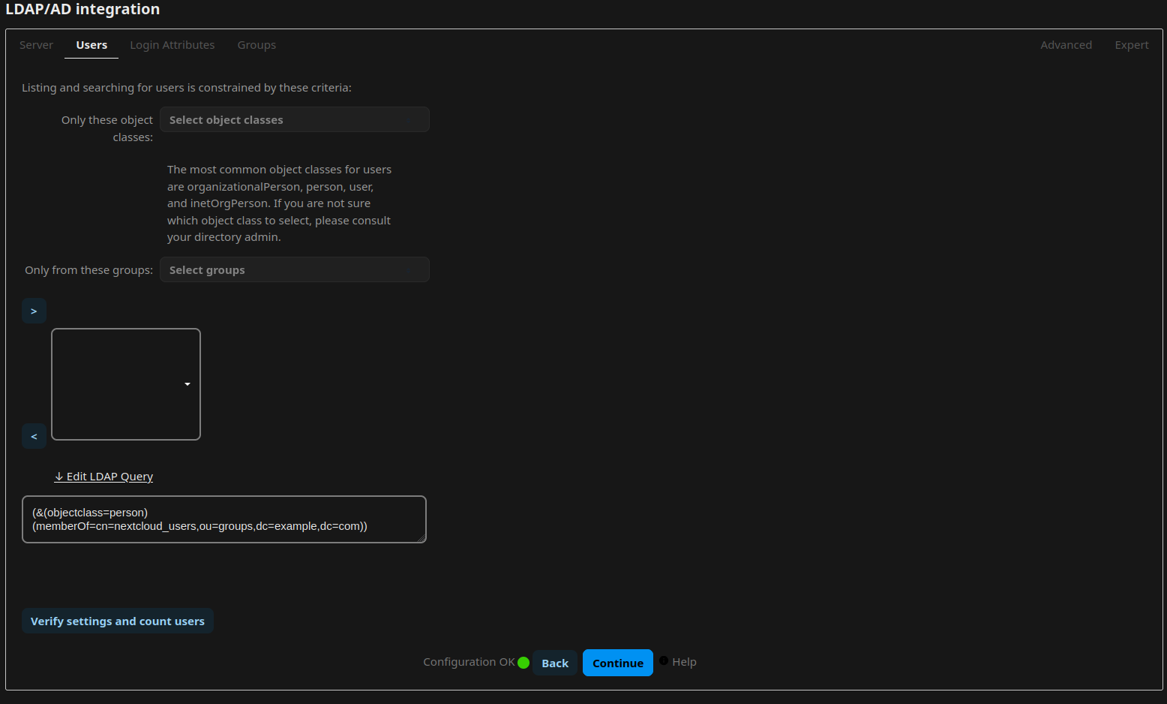Click the Back button

[x=555, y=662]
